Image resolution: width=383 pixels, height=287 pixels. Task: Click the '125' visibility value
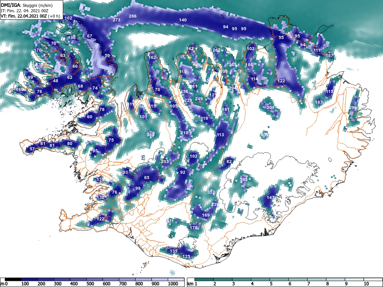[x=187, y=256]
